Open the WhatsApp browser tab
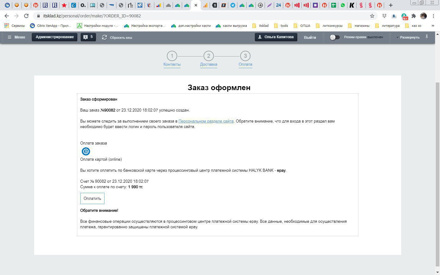Viewport: 440px width, 275px height. (x=343, y=5)
